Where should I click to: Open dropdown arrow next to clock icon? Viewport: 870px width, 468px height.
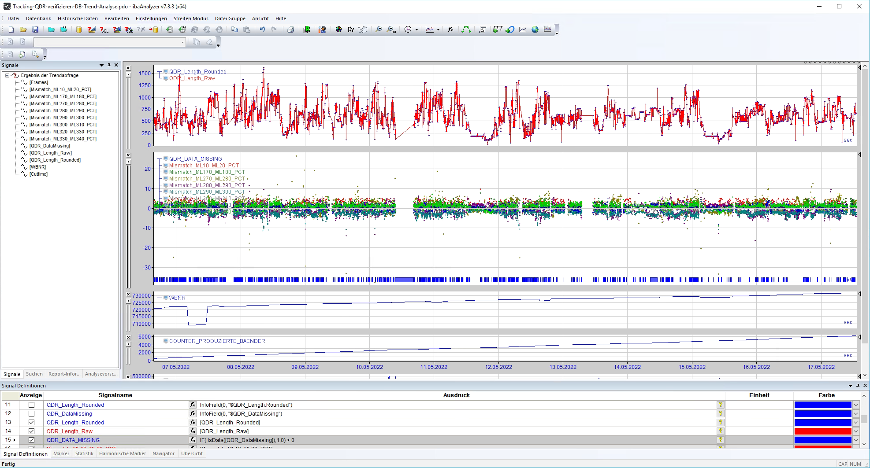416,30
